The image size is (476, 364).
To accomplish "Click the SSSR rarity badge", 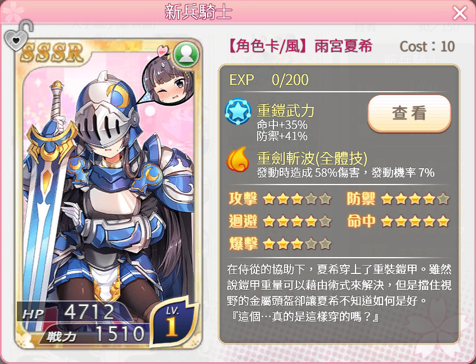I will (52, 52).
